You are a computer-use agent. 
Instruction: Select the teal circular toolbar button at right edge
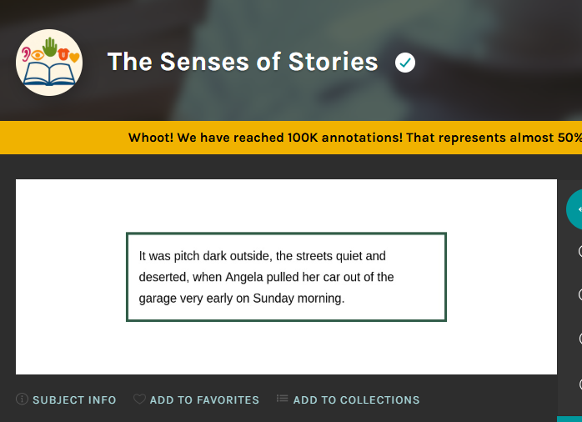pyautogui.click(x=574, y=209)
